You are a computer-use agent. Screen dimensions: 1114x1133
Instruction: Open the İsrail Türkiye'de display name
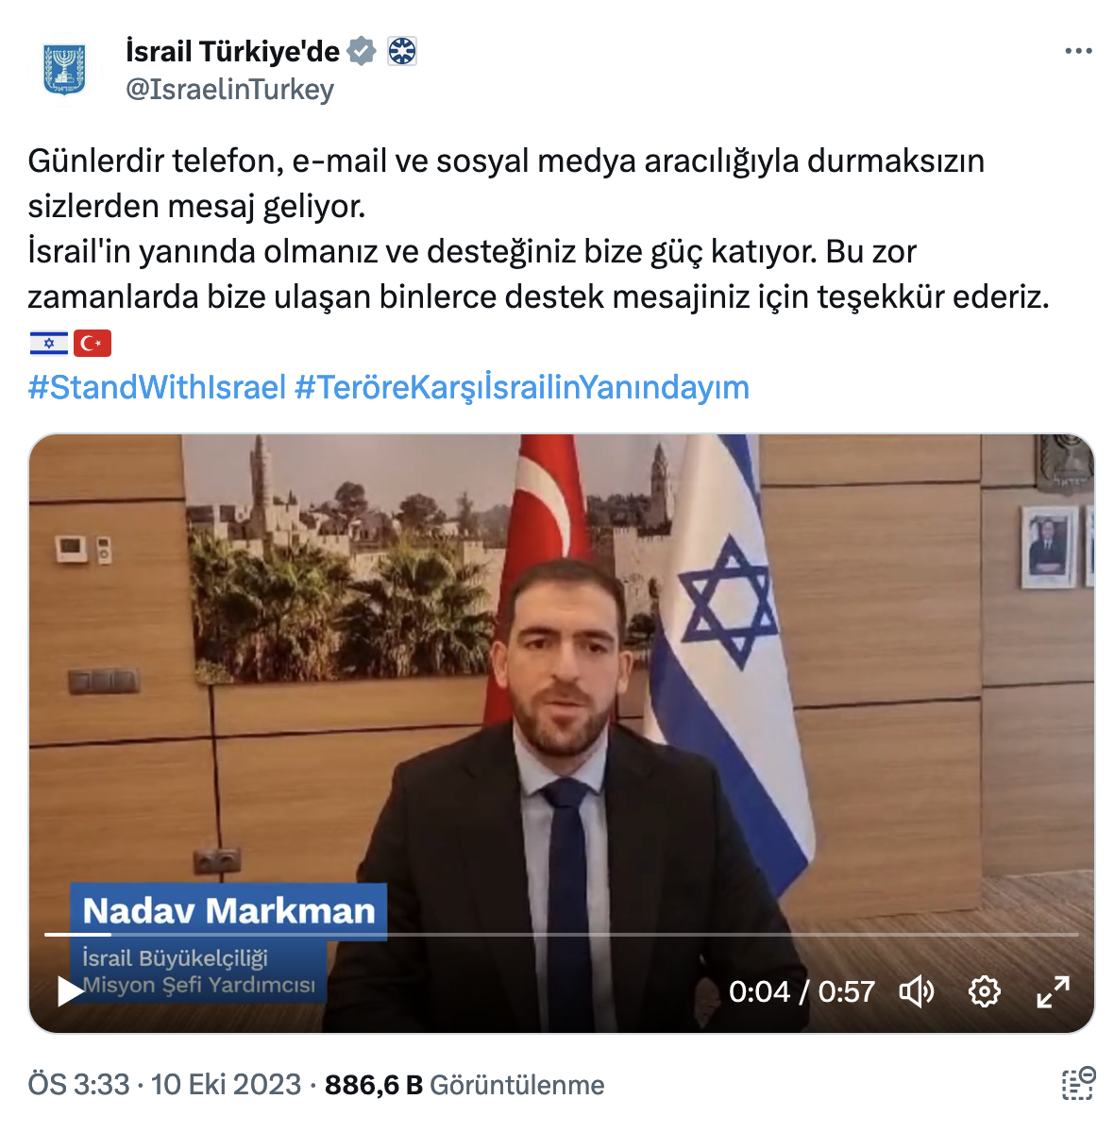(x=232, y=51)
